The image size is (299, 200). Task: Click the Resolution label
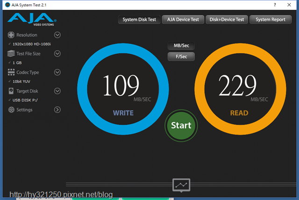pyautogui.click(x=27, y=35)
